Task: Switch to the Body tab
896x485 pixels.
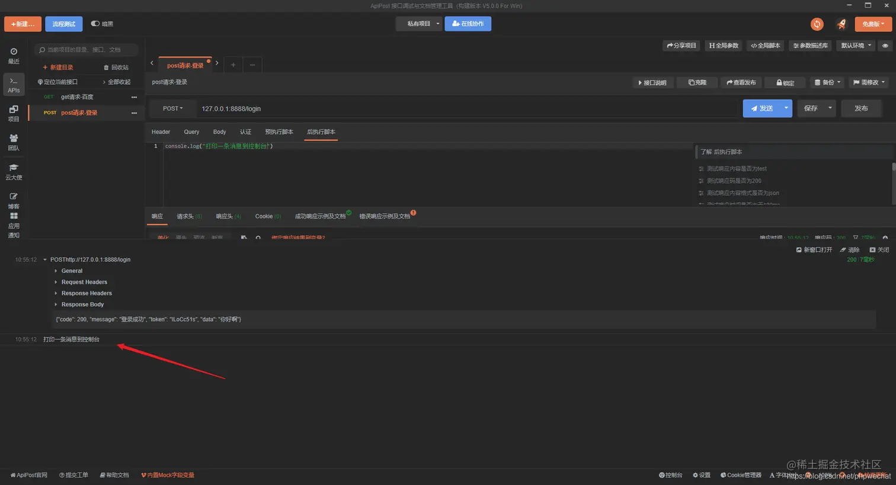Action: (x=219, y=132)
